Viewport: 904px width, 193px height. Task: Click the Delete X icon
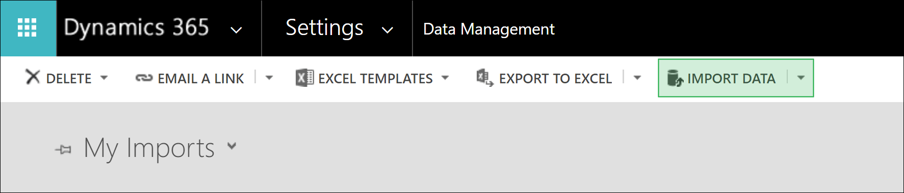[33, 77]
